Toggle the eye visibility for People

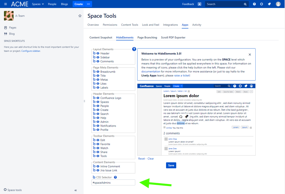(x=98, y=106)
